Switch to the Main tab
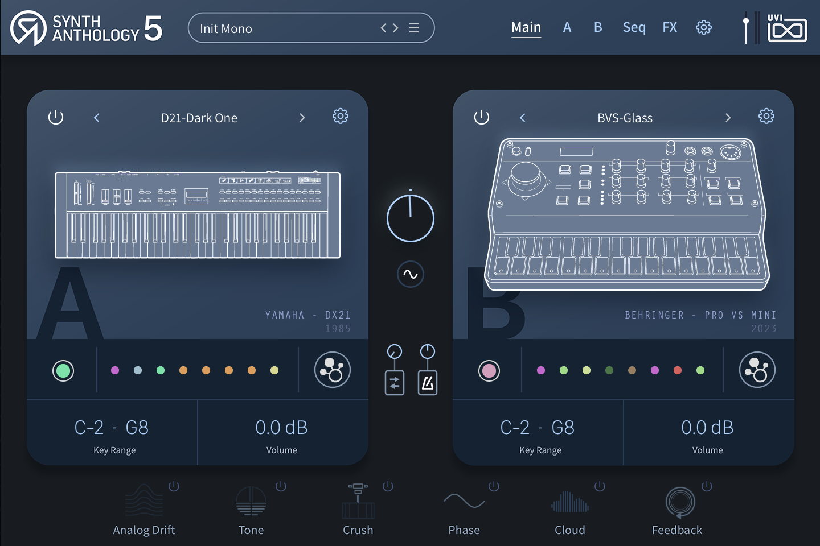820x546 pixels. coord(526,27)
